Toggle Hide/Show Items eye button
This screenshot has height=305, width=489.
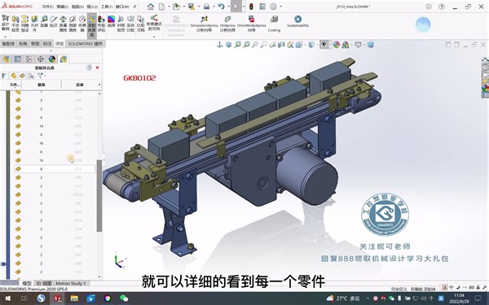[x=324, y=45]
